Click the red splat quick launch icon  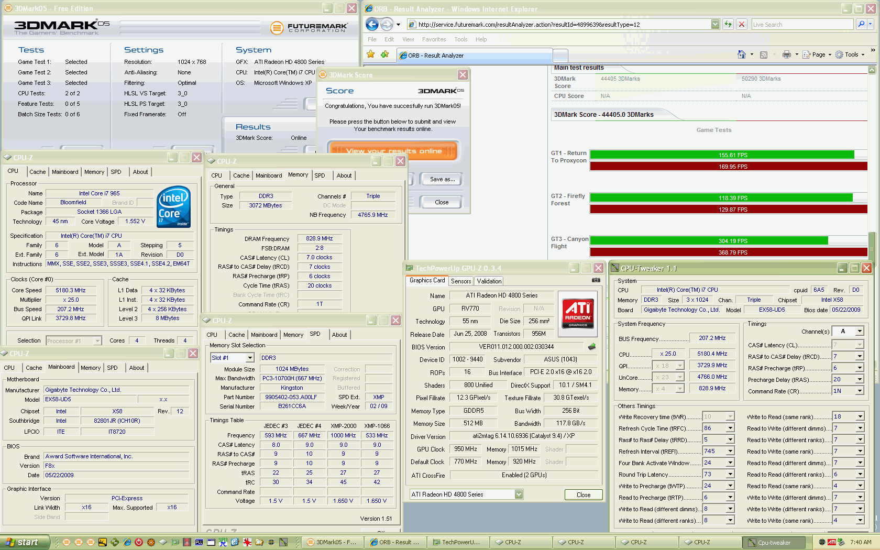247,542
